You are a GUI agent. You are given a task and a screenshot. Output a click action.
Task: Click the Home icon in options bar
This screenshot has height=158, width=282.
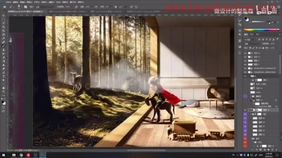5,7
